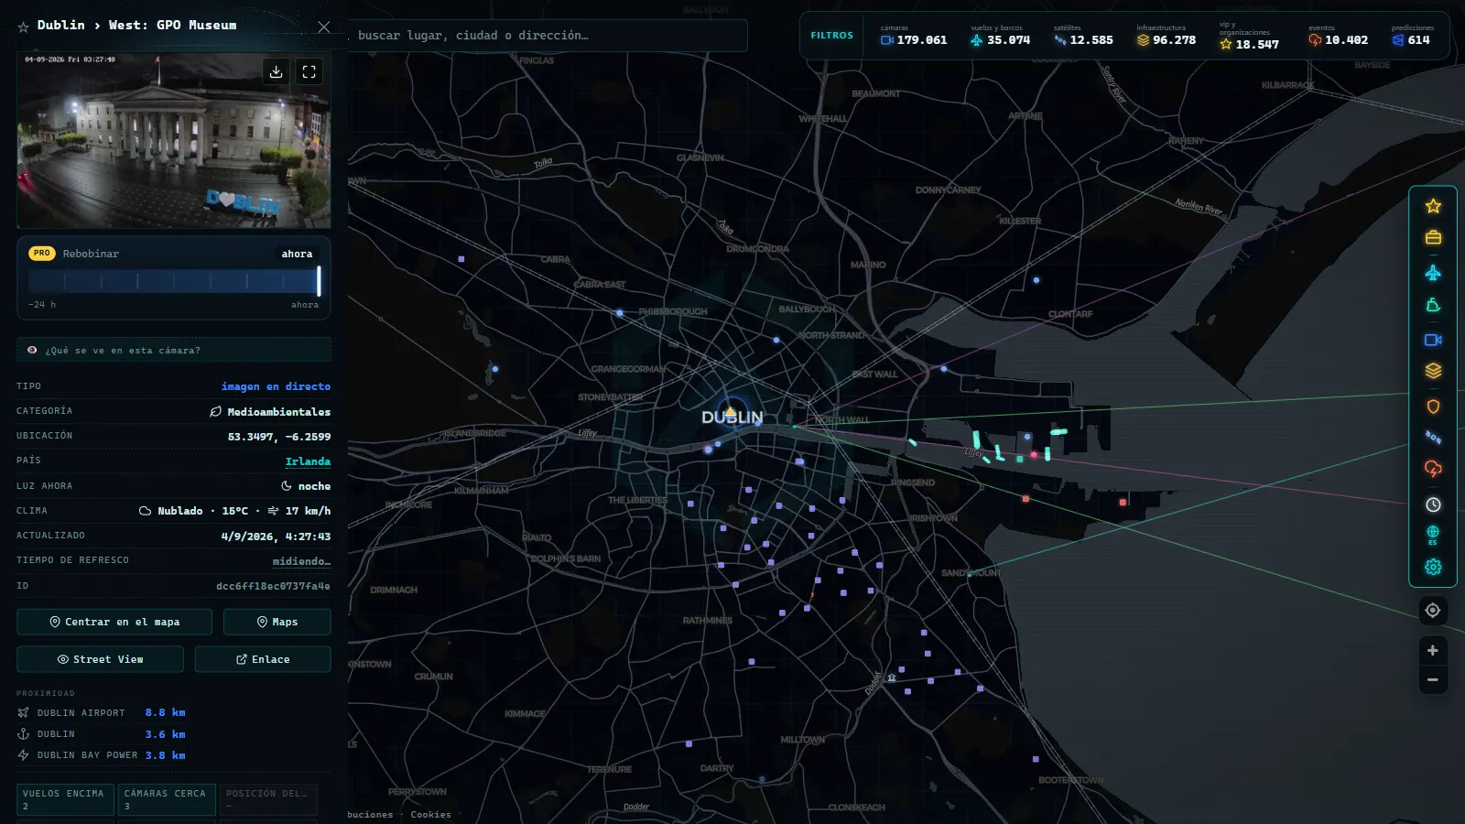Toggle the vip y organizaciones 18.547 filter

click(x=1250, y=36)
